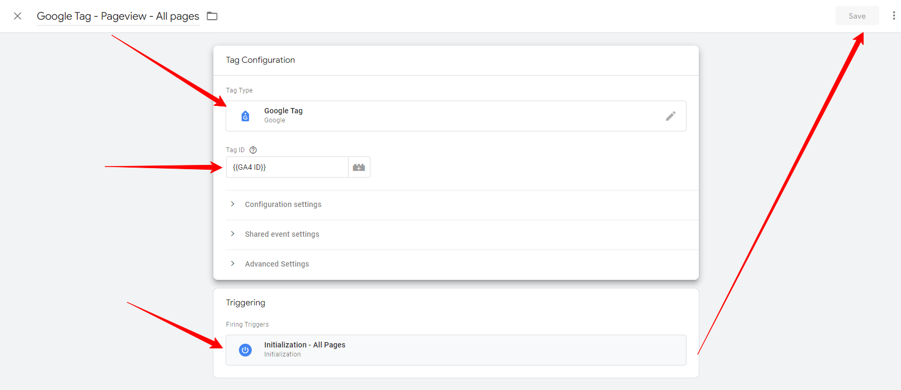
Task: Open the three-dot more actions menu
Action: tap(894, 16)
